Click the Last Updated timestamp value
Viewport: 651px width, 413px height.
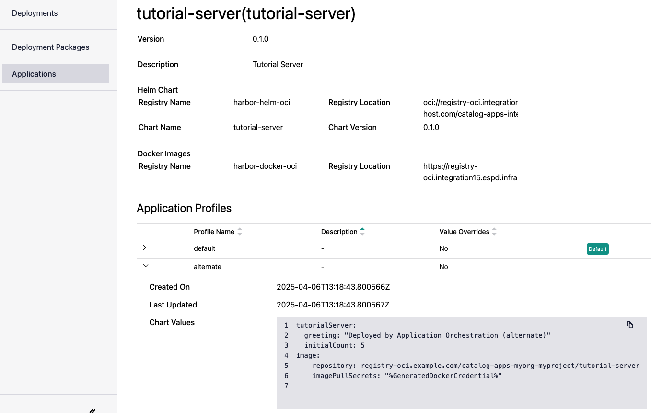coord(333,305)
